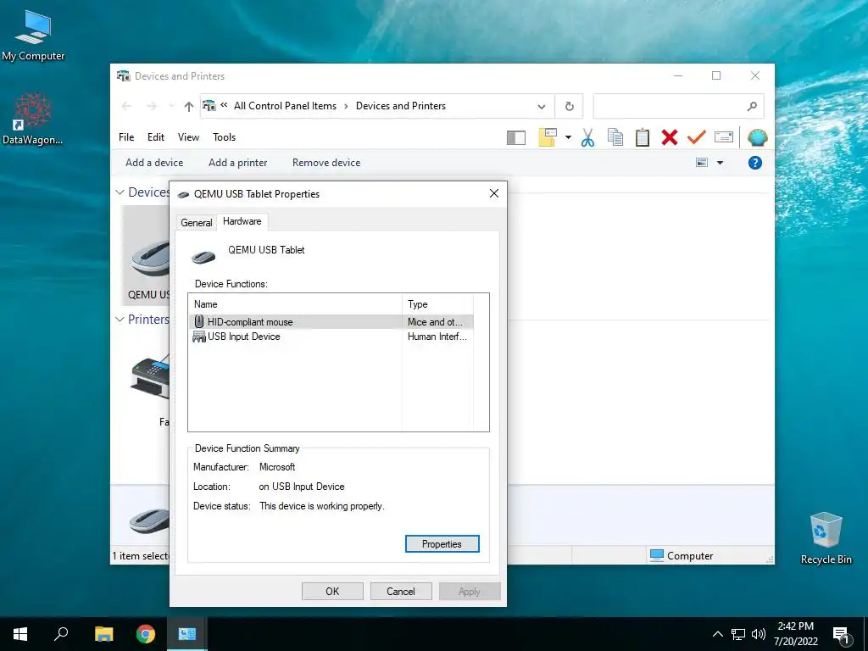868x651 pixels.
Task: Click OK in the properties dialog
Action: [x=332, y=591]
